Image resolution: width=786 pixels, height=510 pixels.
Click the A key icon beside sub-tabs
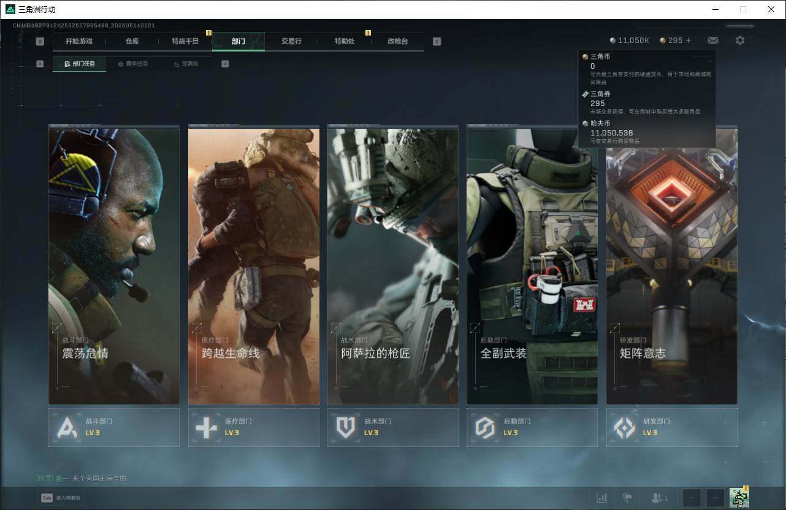tap(40, 64)
